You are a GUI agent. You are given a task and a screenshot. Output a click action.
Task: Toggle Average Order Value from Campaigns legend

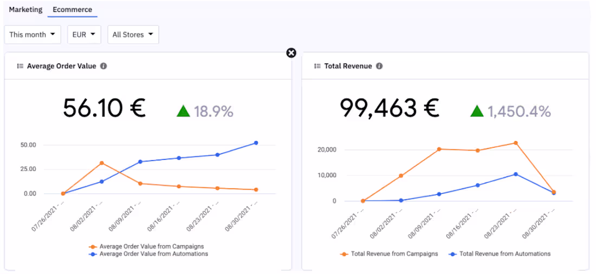[146, 246]
